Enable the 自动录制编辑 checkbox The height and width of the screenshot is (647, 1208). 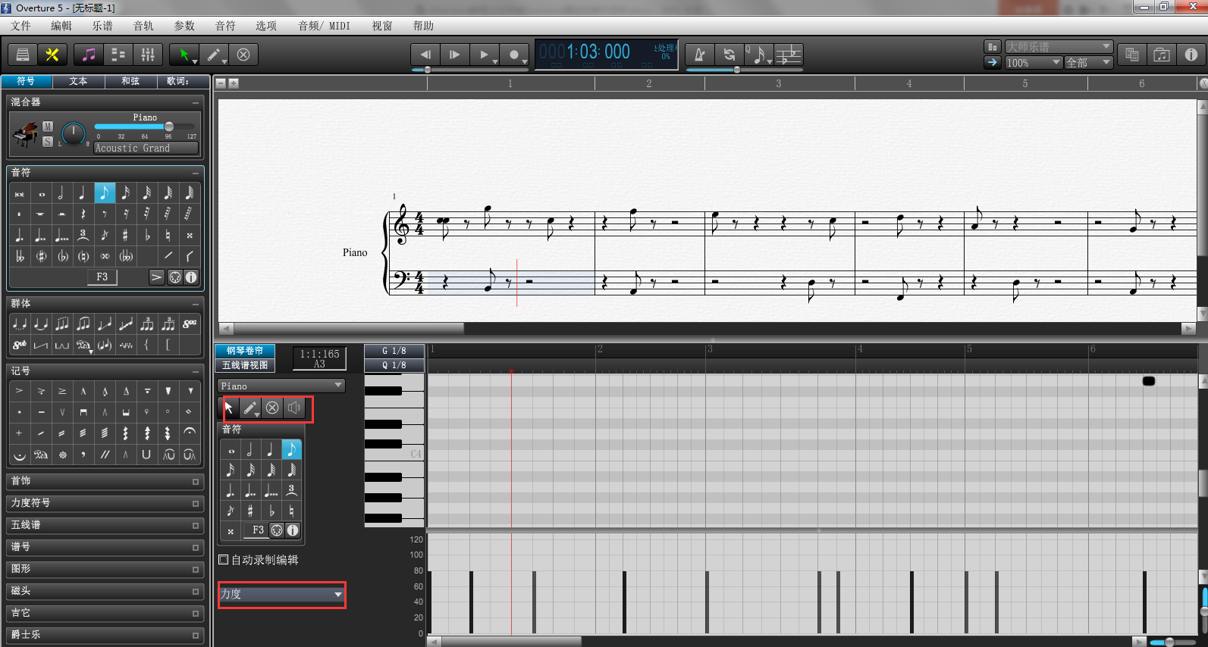(x=224, y=560)
